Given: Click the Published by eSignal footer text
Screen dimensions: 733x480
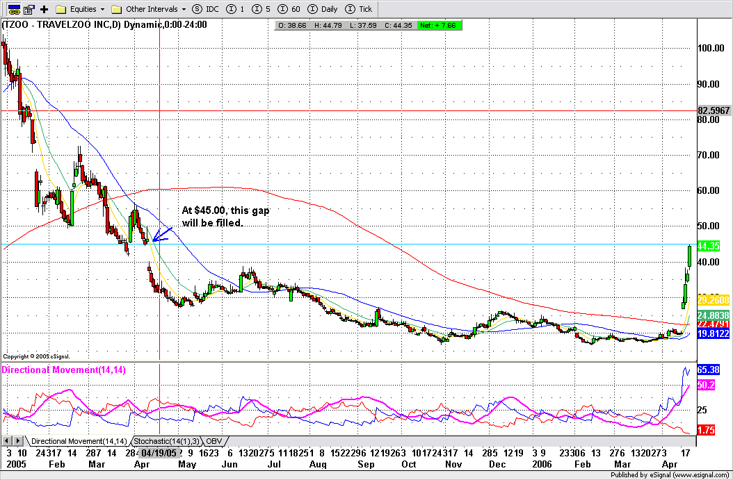Looking at the screenshot, I should 670,475.
